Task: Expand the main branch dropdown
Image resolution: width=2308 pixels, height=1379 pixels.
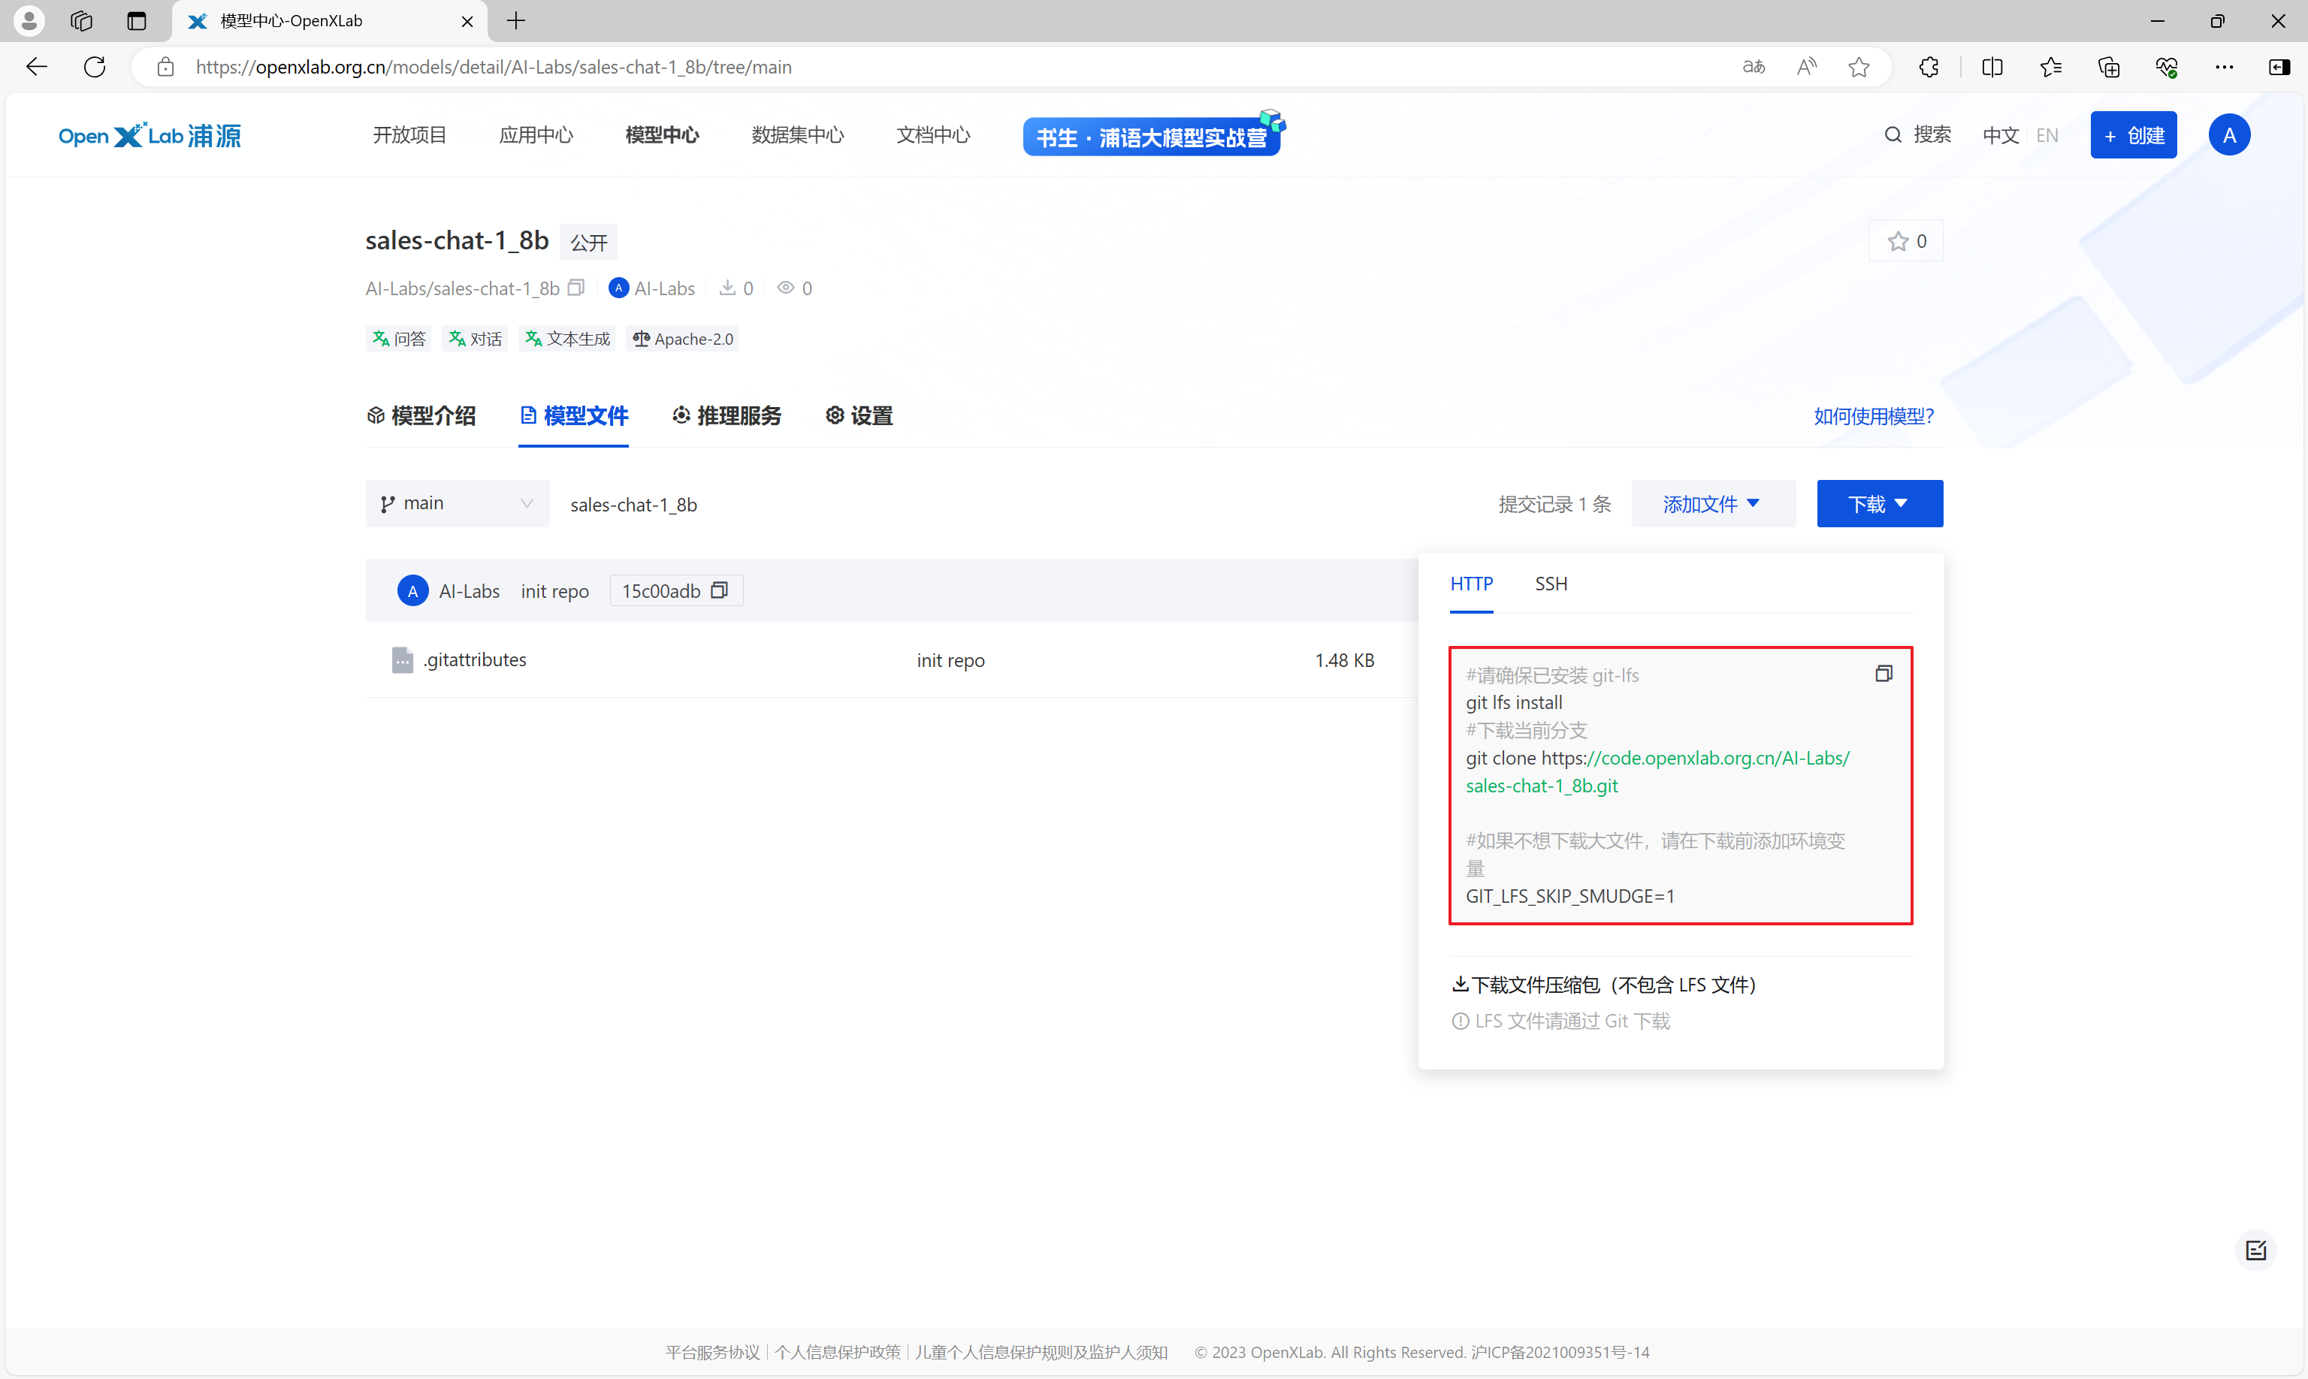Action: pos(458,504)
